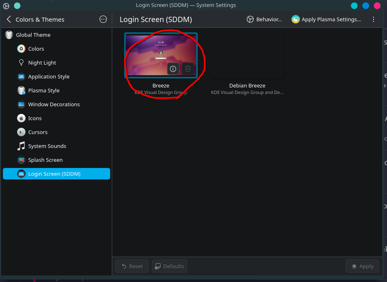The height and width of the screenshot is (282, 387).
Task: Select the Global Theme item
Action: click(56, 35)
